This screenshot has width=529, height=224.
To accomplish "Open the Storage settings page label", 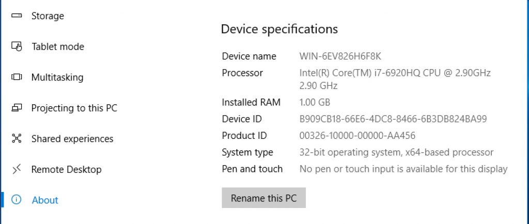I will [x=48, y=16].
